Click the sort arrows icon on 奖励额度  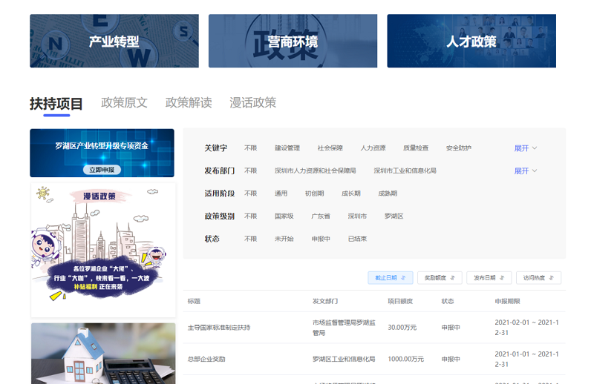(452, 278)
